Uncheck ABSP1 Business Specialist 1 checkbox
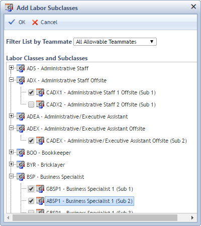 pyautogui.click(x=31, y=201)
